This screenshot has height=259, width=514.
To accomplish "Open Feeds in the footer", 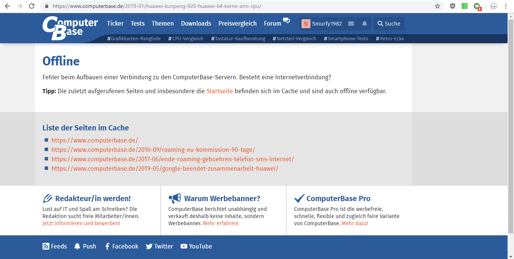I will [55, 246].
